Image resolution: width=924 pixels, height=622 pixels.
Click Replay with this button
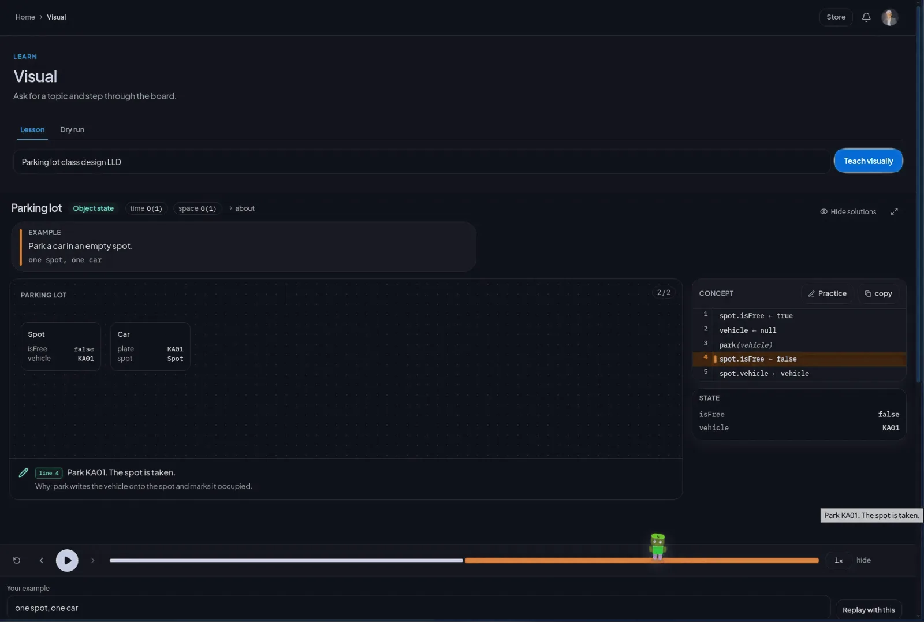pyautogui.click(x=868, y=610)
